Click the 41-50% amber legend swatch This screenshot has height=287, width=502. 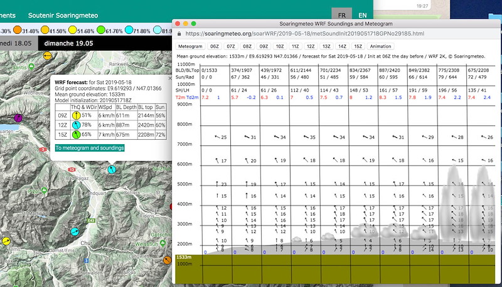point(45,29)
